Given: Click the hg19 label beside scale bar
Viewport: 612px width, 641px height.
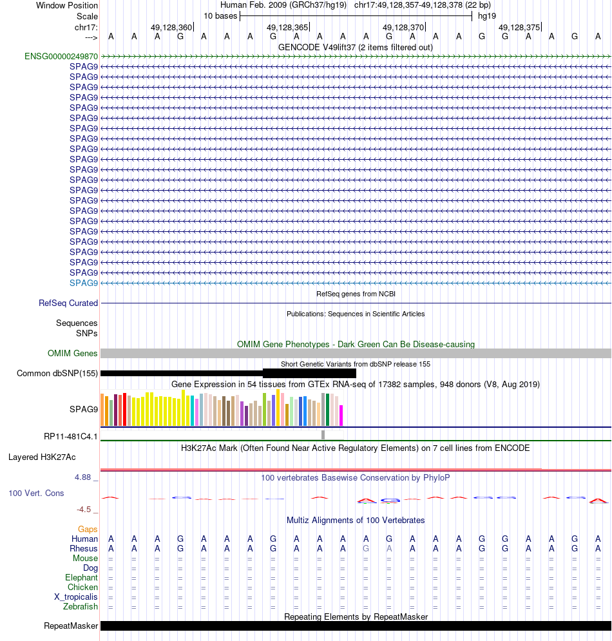Looking at the screenshot, I should point(487,16).
